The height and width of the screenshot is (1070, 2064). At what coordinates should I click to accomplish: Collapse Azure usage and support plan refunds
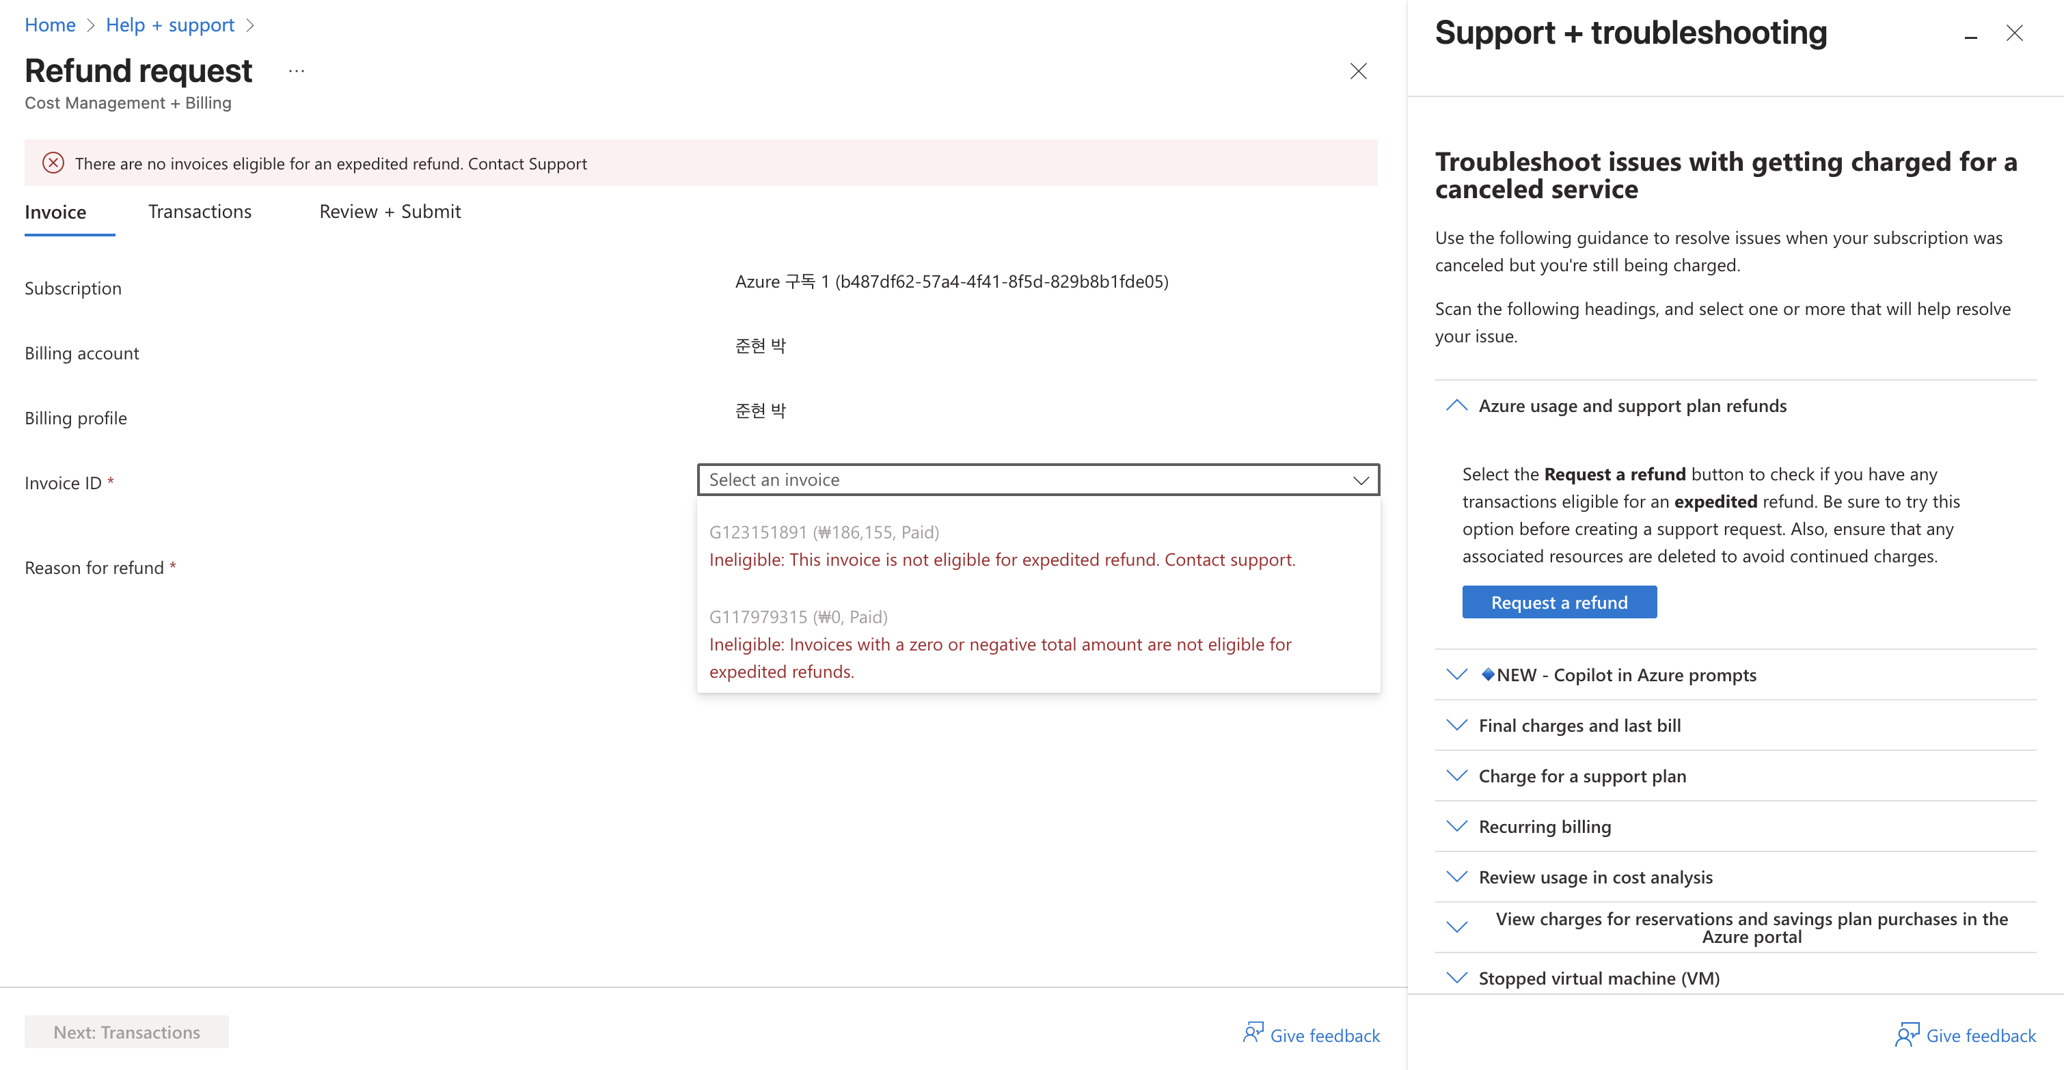point(1456,406)
